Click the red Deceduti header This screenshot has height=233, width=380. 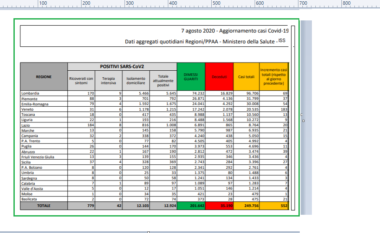click(x=219, y=77)
